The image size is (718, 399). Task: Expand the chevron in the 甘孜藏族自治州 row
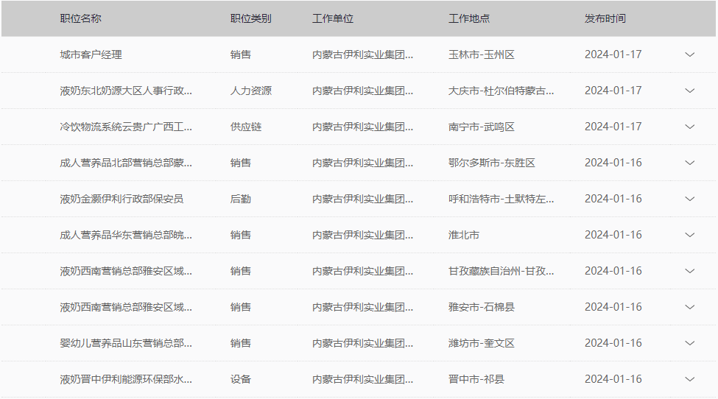[x=689, y=271]
